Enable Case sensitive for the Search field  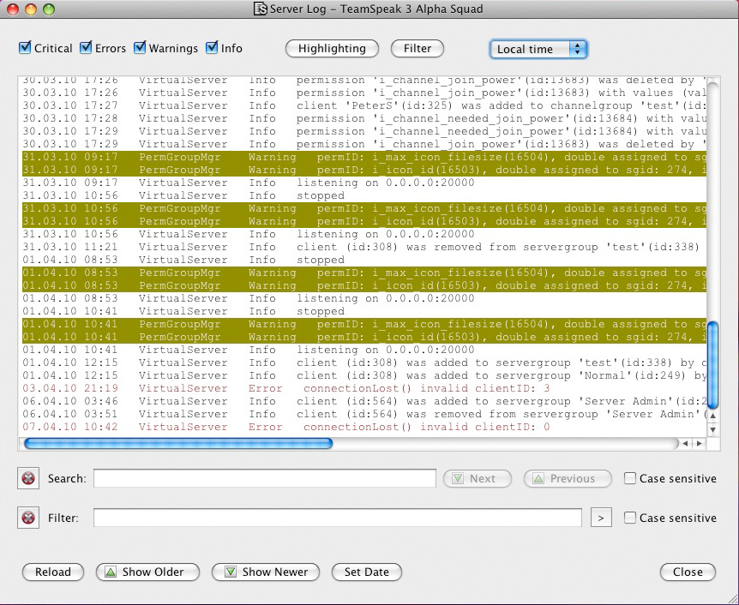pyautogui.click(x=629, y=478)
